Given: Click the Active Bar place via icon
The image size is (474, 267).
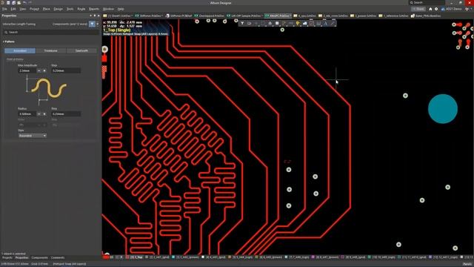Looking at the screenshot, I should click(298, 23).
